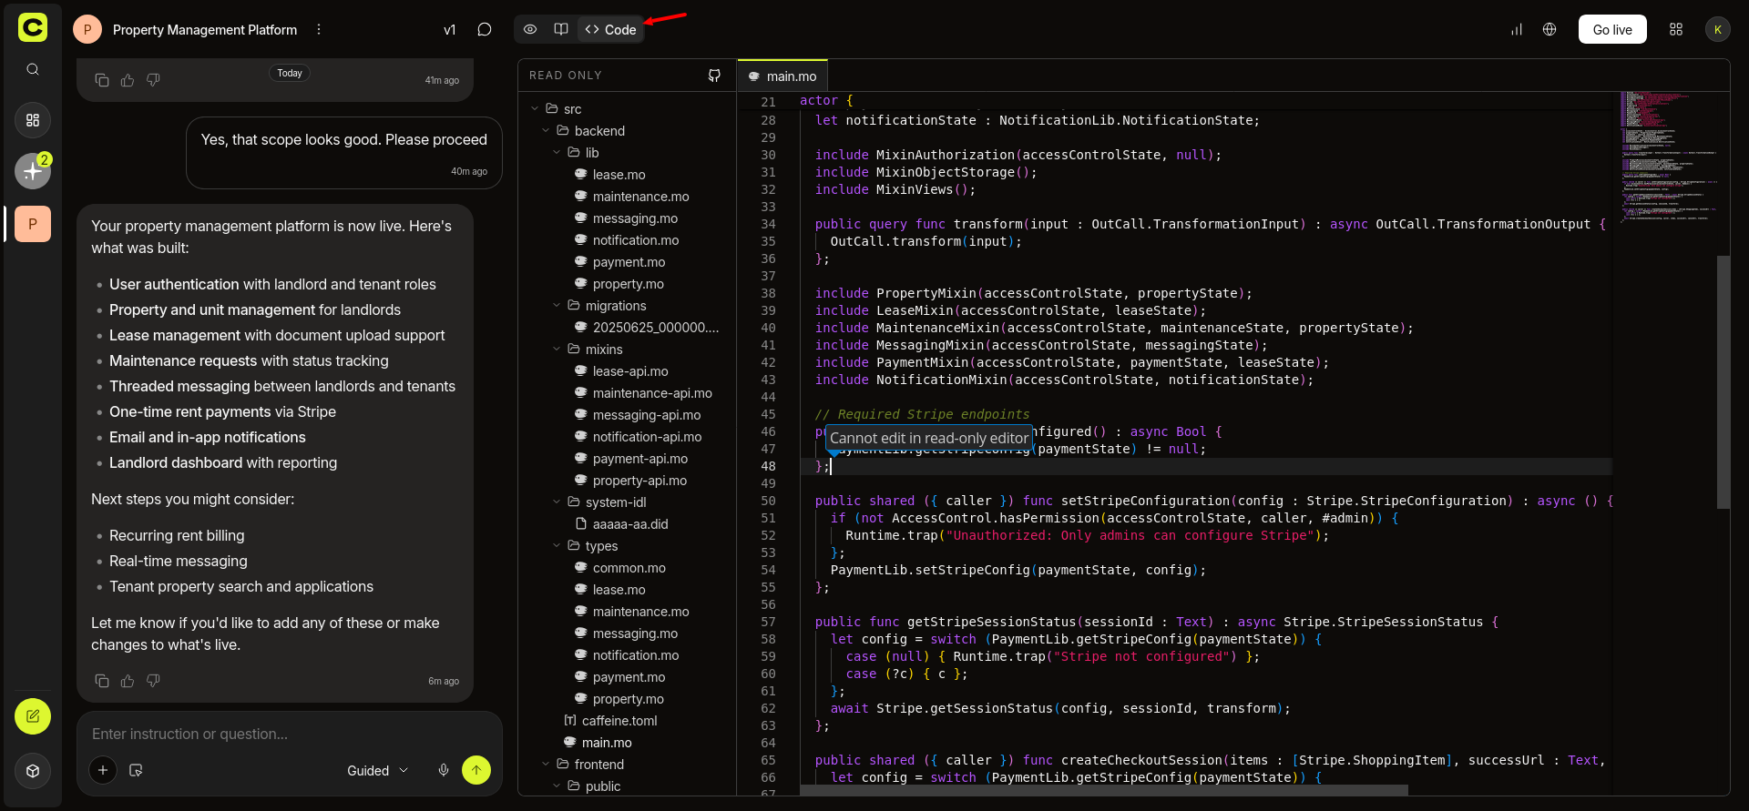Open the analytics bar chart icon
This screenshot has height=811, width=1749.
pos(1517,29)
